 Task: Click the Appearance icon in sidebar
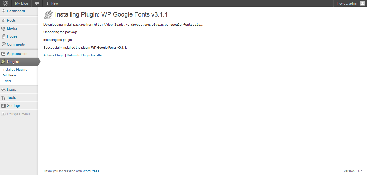pyautogui.click(x=3, y=54)
